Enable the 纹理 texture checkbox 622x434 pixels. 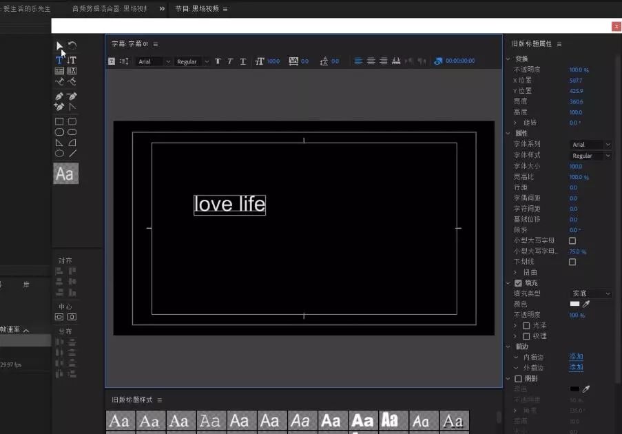tap(526, 336)
